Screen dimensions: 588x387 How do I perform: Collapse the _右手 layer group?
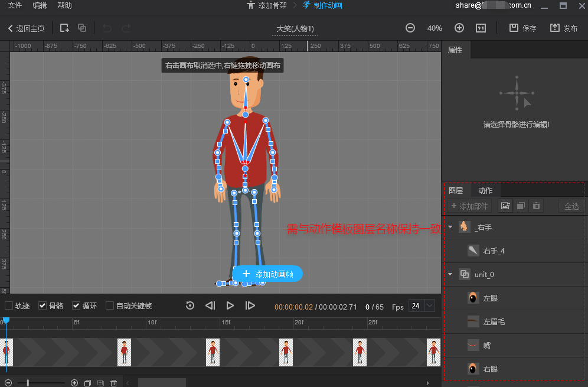coord(450,227)
